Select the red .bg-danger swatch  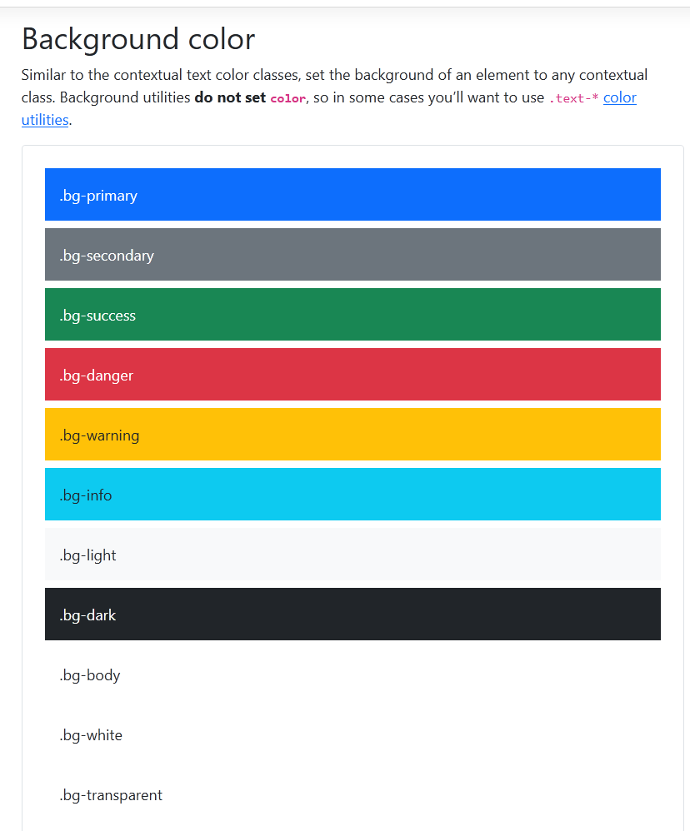click(352, 374)
